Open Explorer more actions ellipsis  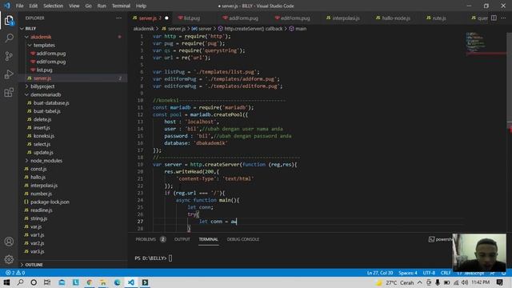(x=118, y=18)
